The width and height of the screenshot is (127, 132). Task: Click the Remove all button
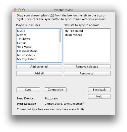click(87, 73)
